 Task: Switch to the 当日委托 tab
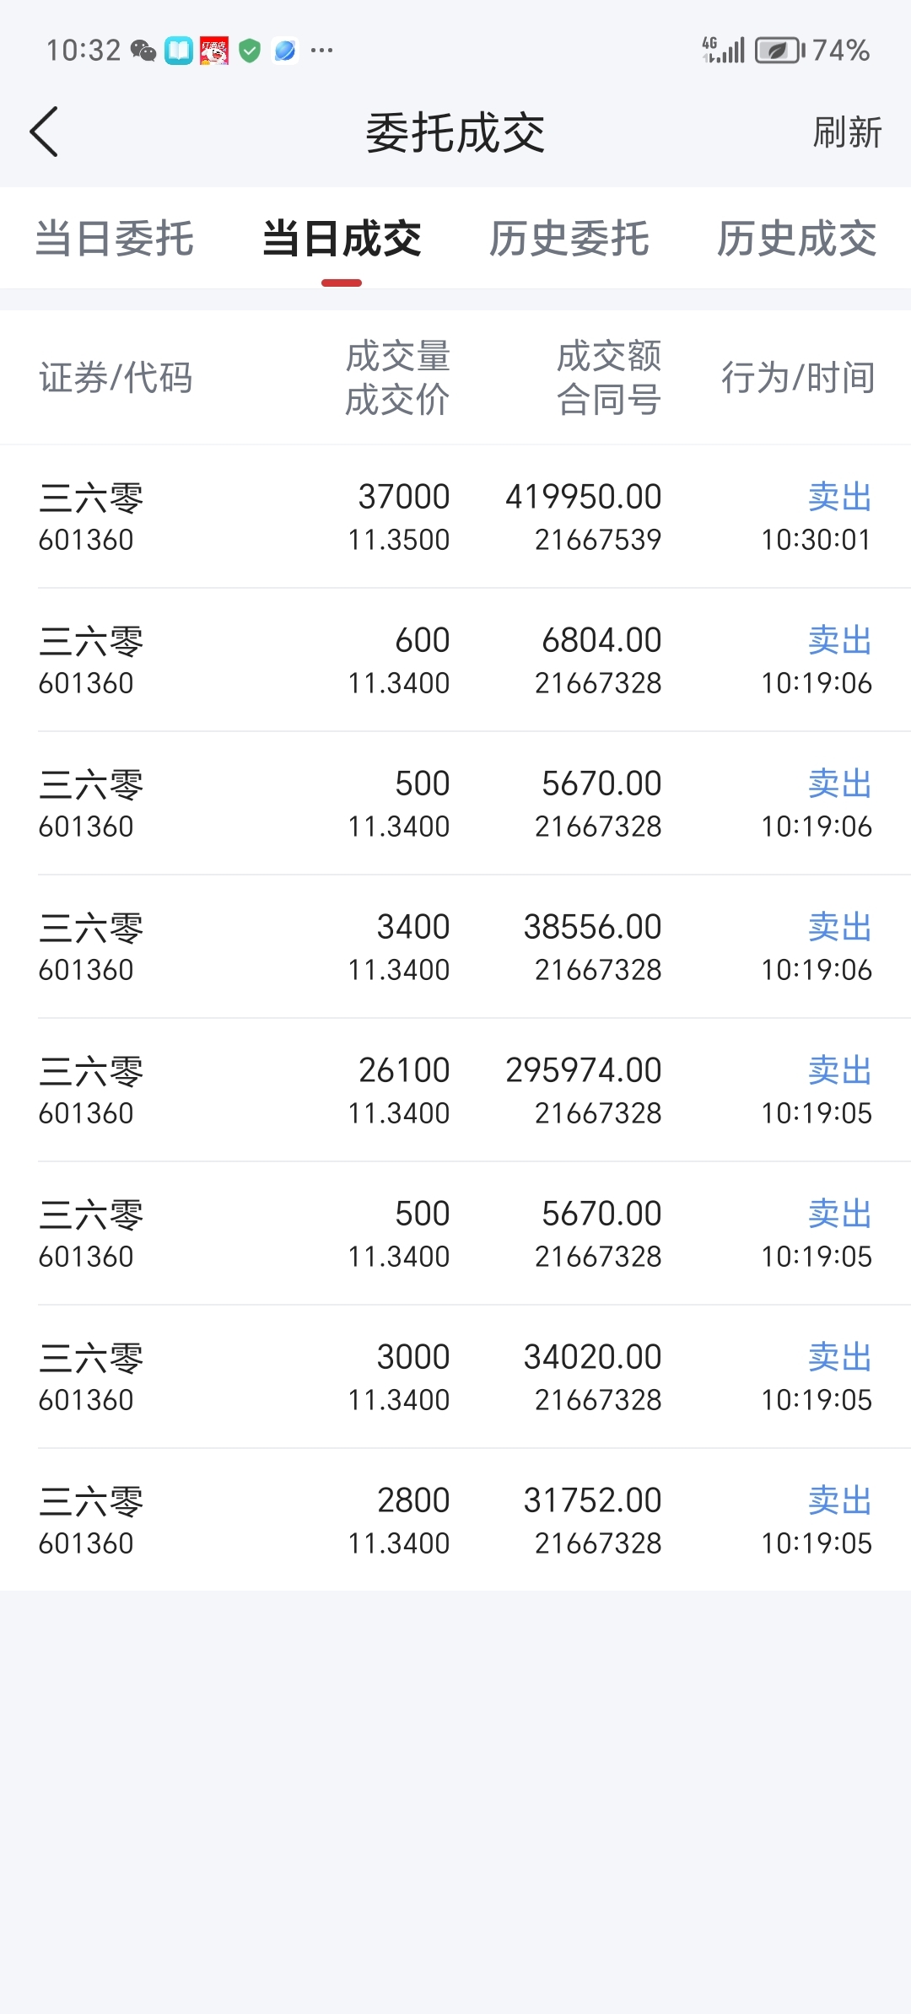[x=114, y=239]
